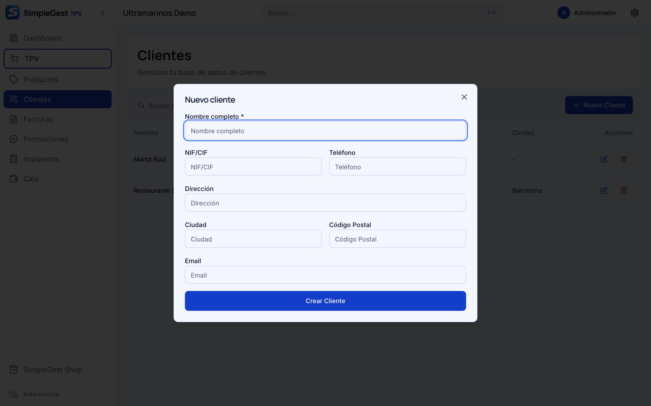
Task: Click the Clientes people icon
Action: tap(14, 99)
